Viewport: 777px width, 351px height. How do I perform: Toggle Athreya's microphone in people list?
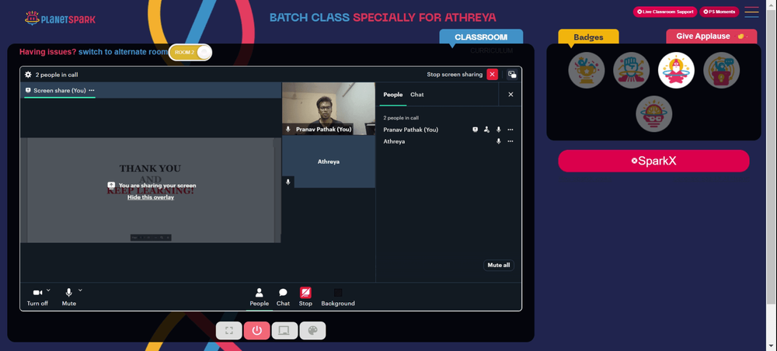pos(499,141)
